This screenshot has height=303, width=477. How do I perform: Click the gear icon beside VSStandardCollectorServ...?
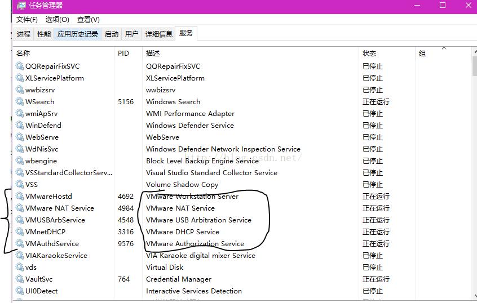coord(20,173)
